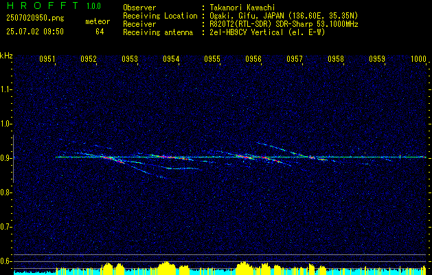
Task: Click the 'Receiving antenna' field label
Action: point(158,32)
